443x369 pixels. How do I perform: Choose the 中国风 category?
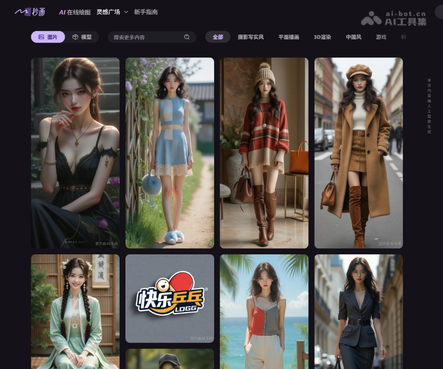pyautogui.click(x=353, y=37)
